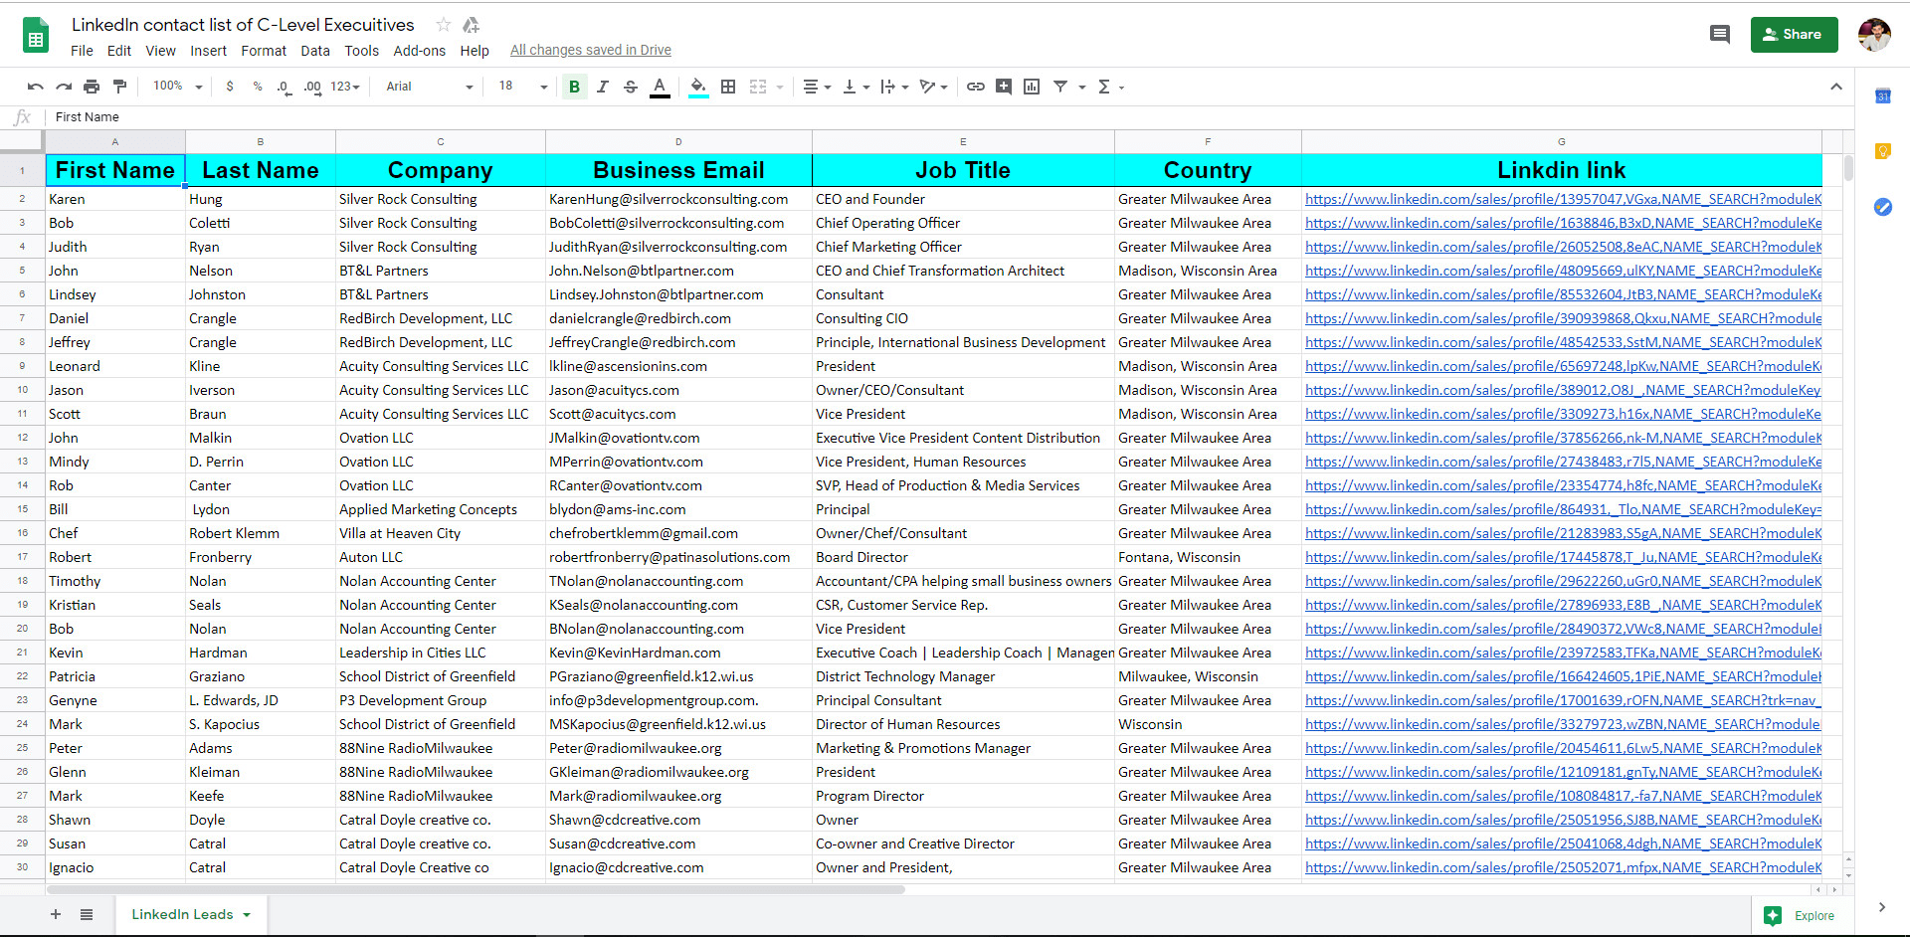Open the Format menu
Image resolution: width=1910 pixels, height=937 pixels.
tap(264, 51)
